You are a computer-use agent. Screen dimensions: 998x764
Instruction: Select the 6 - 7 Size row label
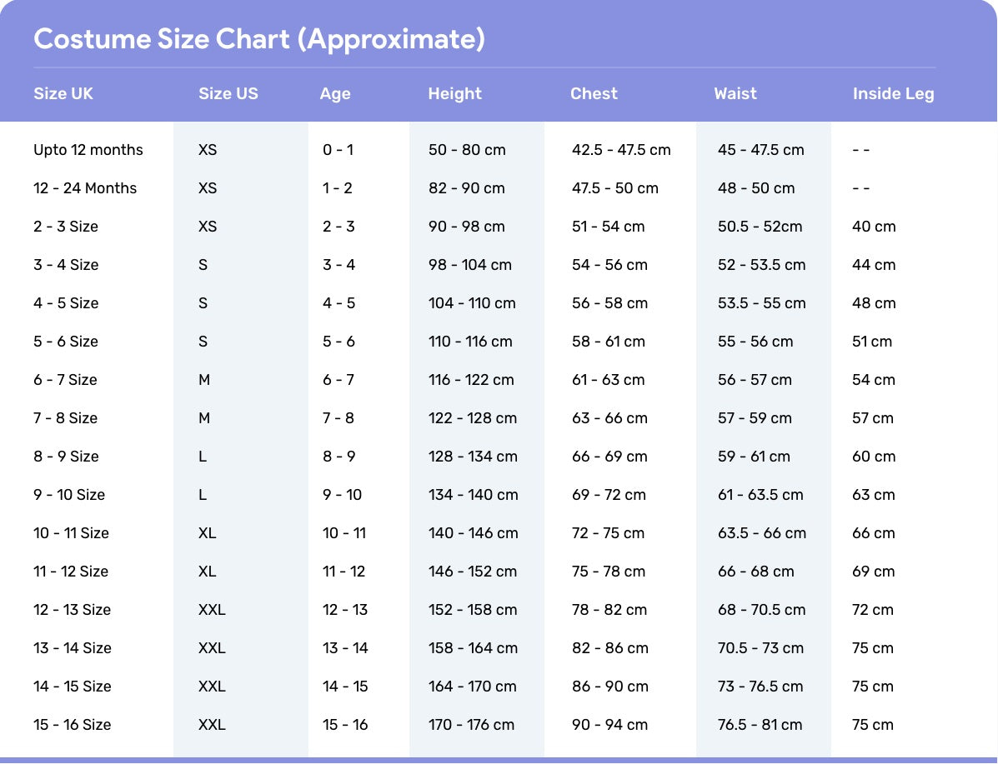point(65,380)
